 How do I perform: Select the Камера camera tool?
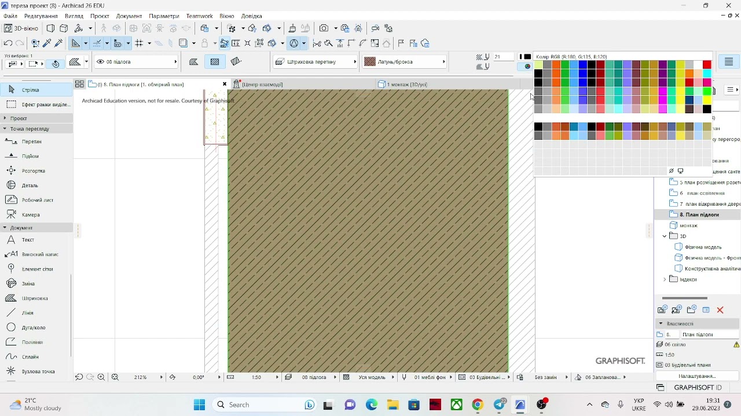tap(36, 215)
